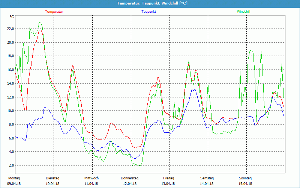The height and width of the screenshot is (188, 300).
Task: Click the 22,0 y-axis value
Action: point(10,29)
